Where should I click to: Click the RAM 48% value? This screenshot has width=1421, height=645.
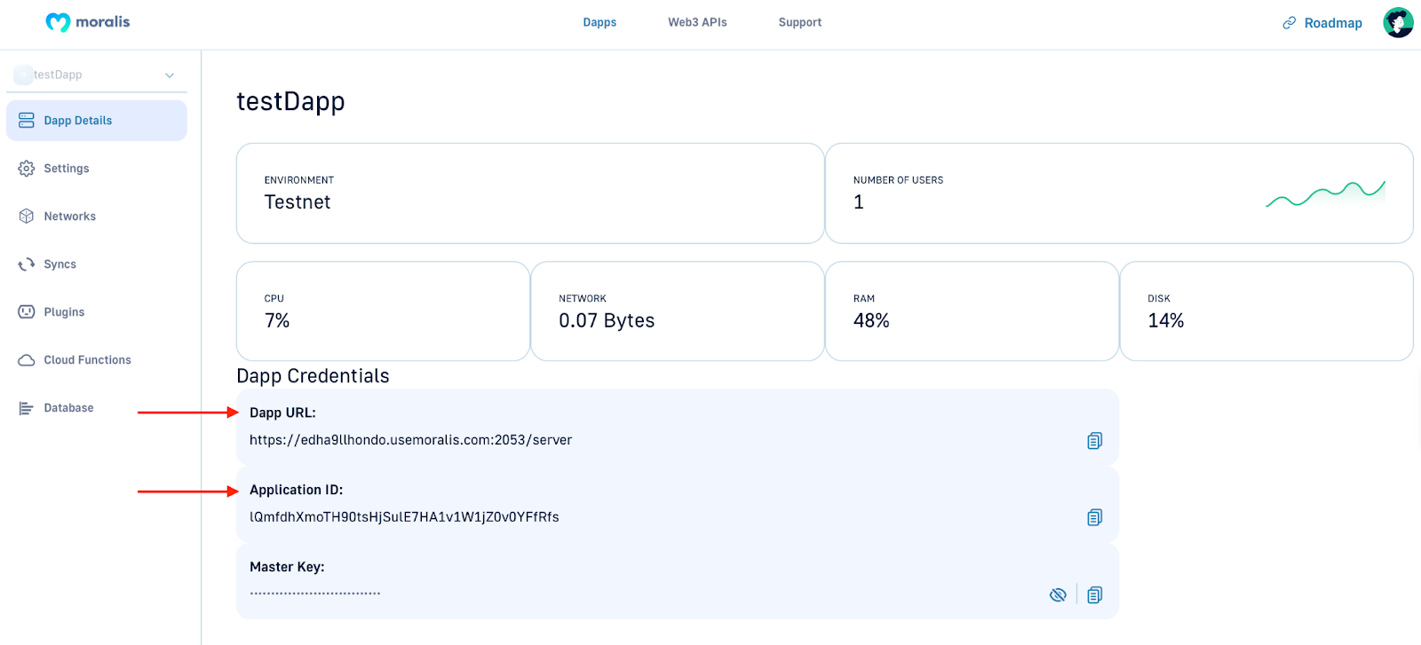coord(871,320)
